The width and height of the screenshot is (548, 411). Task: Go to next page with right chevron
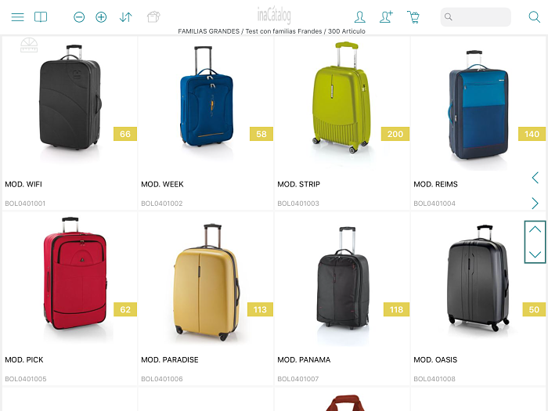pos(535,203)
